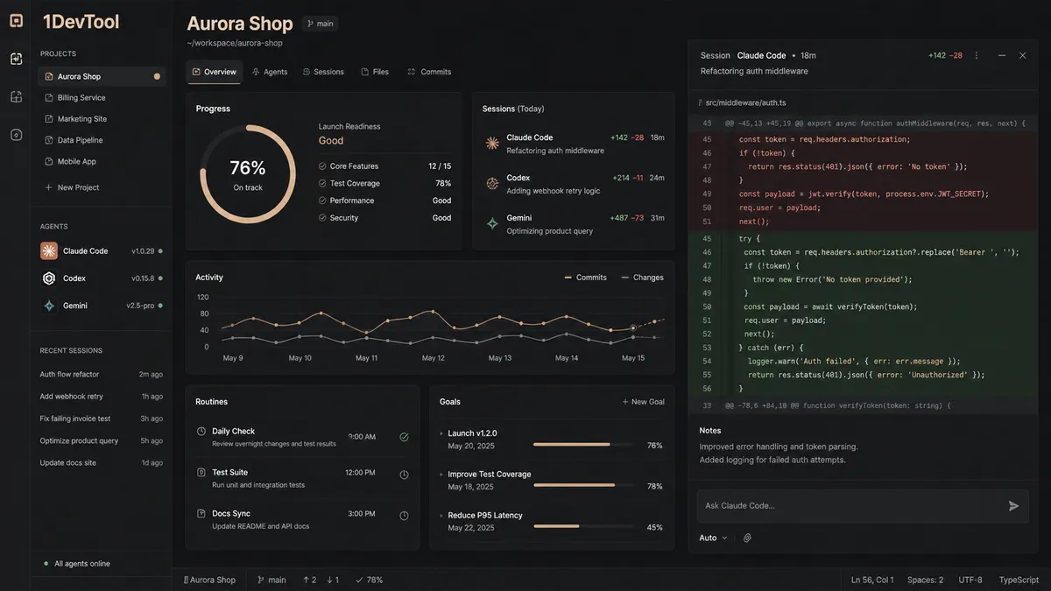Click the Test Suite schedule clock icon
The image size is (1051, 591).
point(404,475)
